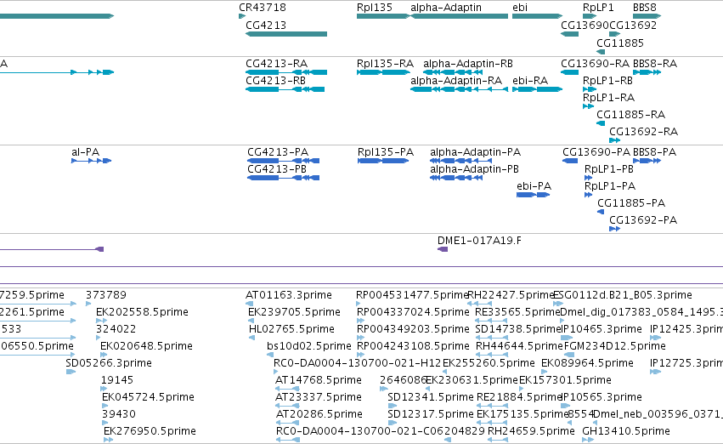Select the AT23337.5prime EST label

point(319,397)
